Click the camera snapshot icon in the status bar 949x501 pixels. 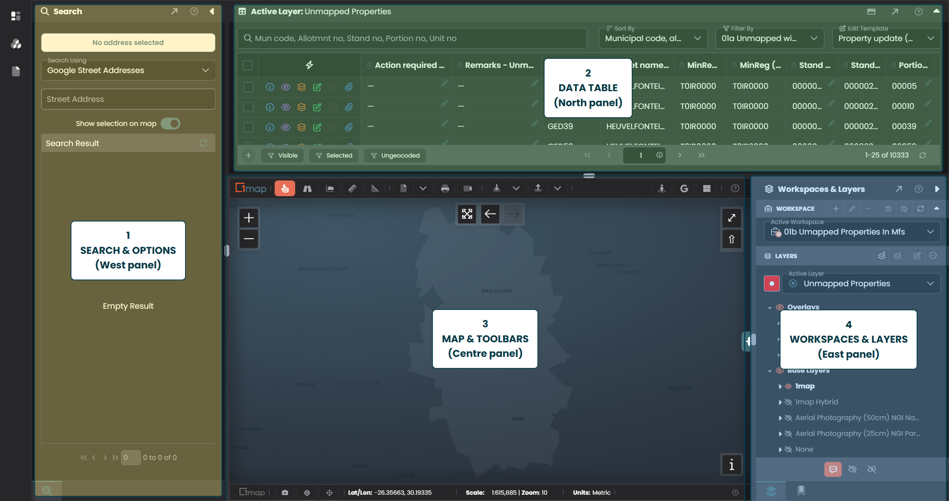click(285, 492)
